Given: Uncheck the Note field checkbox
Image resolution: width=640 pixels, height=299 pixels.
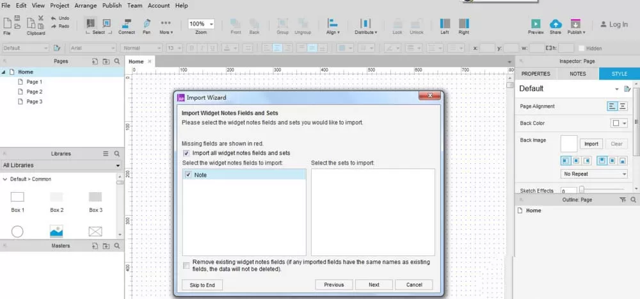Looking at the screenshot, I should tap(188, 175).
